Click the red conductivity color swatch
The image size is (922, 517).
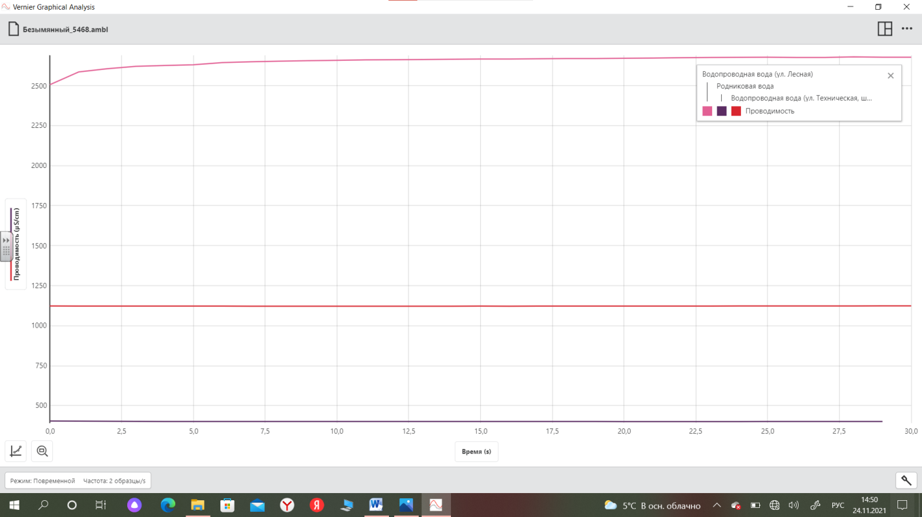736,111
